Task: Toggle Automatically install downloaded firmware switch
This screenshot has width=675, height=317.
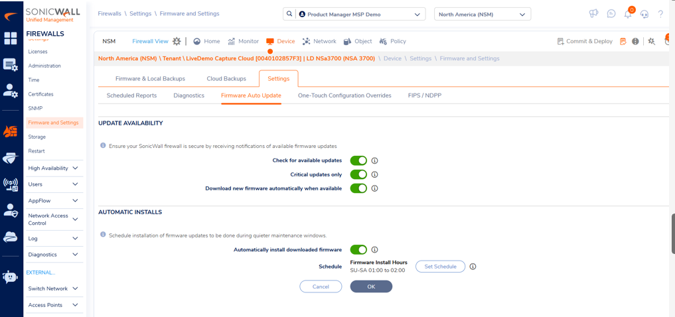Action: pyautogui.click(x=358, y=249)
